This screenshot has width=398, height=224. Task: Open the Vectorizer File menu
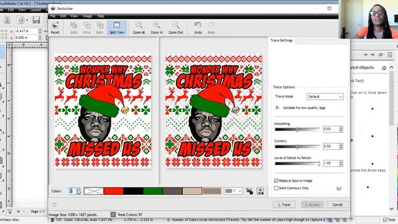click(53, 16)
